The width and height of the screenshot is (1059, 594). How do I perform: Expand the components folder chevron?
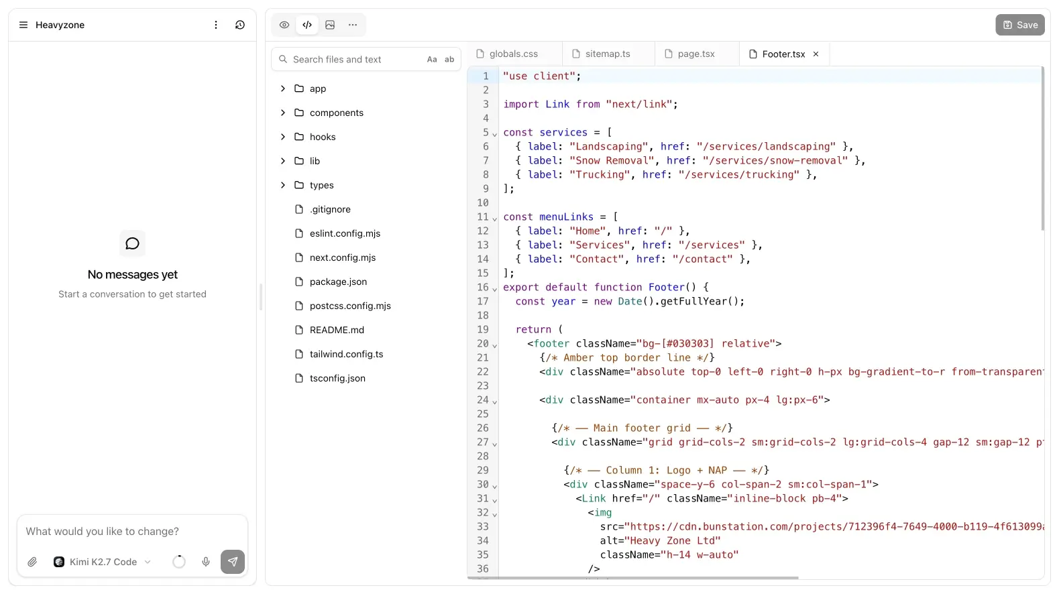(x=283, y=113)
